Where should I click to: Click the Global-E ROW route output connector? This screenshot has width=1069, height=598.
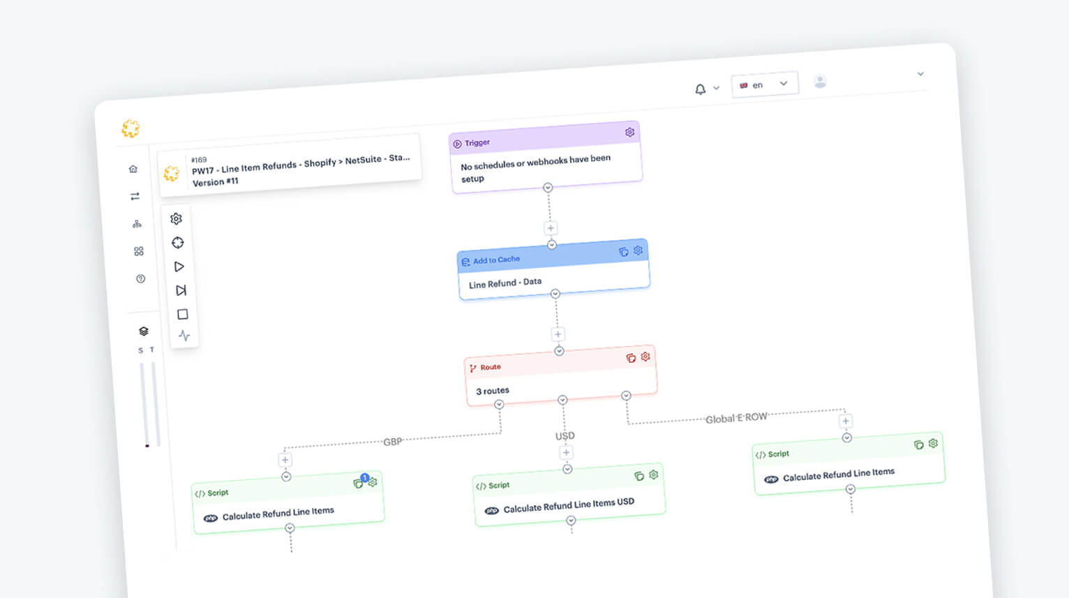(x=627, y=396)
